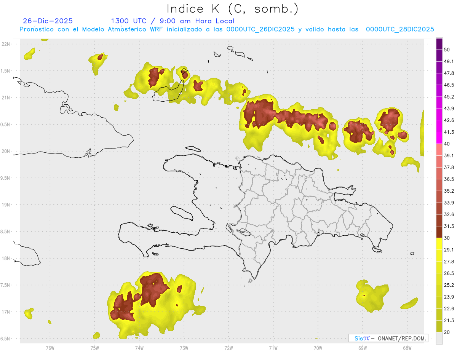Viewport: 457px width, 353px height.
Task: Select the date label '26-Dic-2025'
Action: [48, 21]
